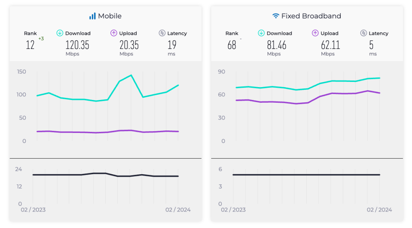Click peak of Mobile download line
The width and height of the screenshot is (412, 228).
[131, 75]
